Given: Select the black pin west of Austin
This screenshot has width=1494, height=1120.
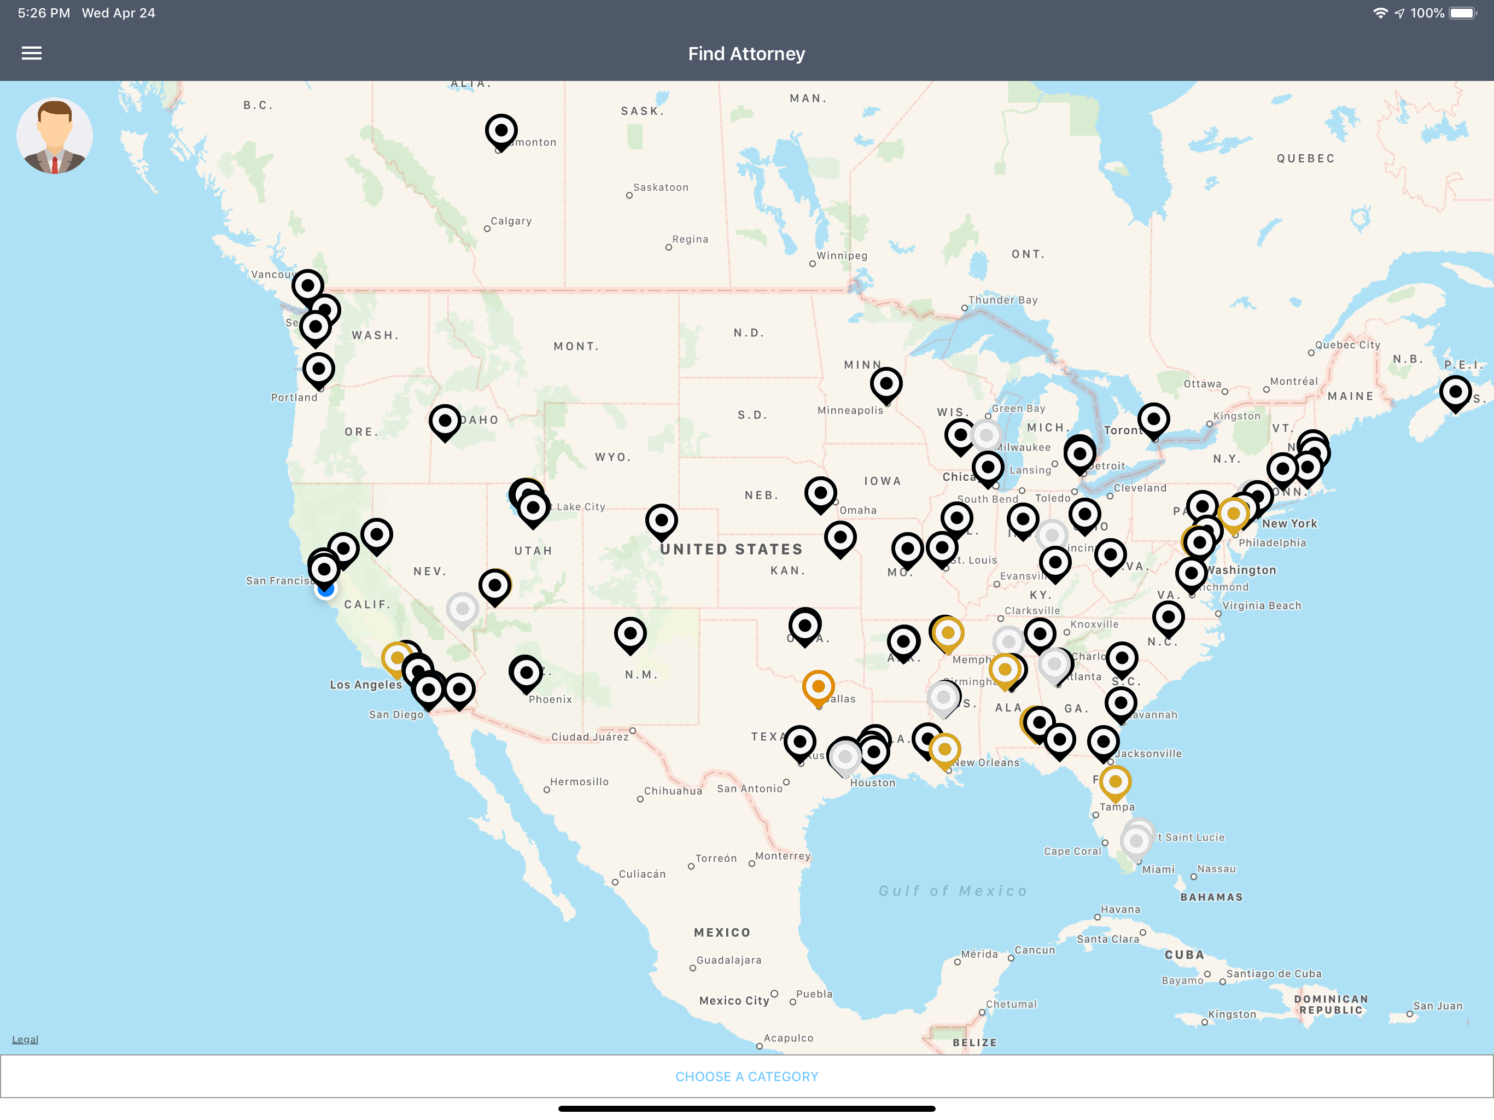Looking at the screenshot, I should tap(799, 743).
